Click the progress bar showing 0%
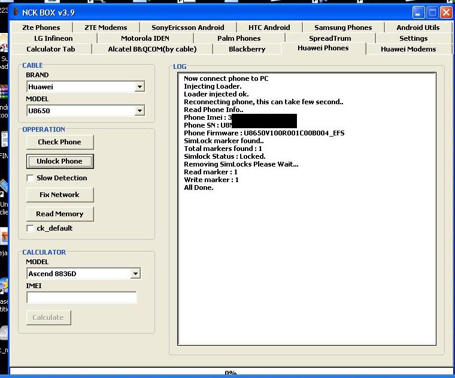The height and width of the screenshot is (378, 455). [x=230, y=373]
